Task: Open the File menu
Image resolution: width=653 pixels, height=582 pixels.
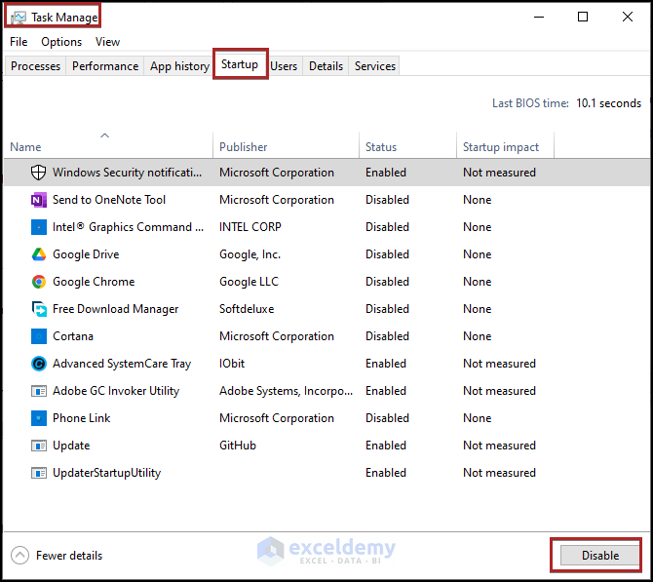Action: tap(19, 42)
